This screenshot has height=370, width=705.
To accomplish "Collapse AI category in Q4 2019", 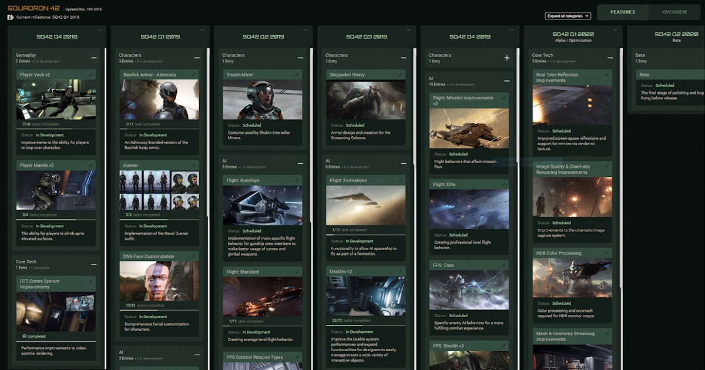I will point(507,80).
